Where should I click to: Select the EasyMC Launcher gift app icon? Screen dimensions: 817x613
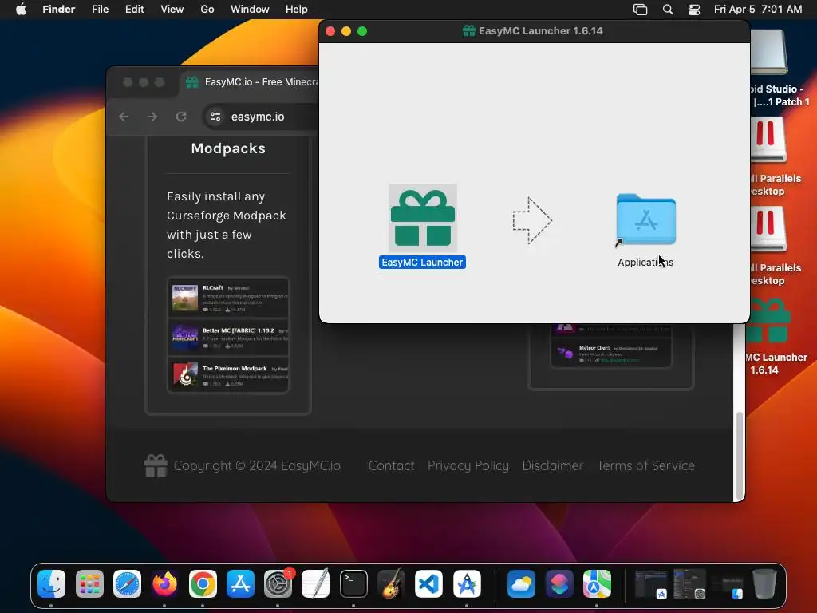tap(423, 218)
